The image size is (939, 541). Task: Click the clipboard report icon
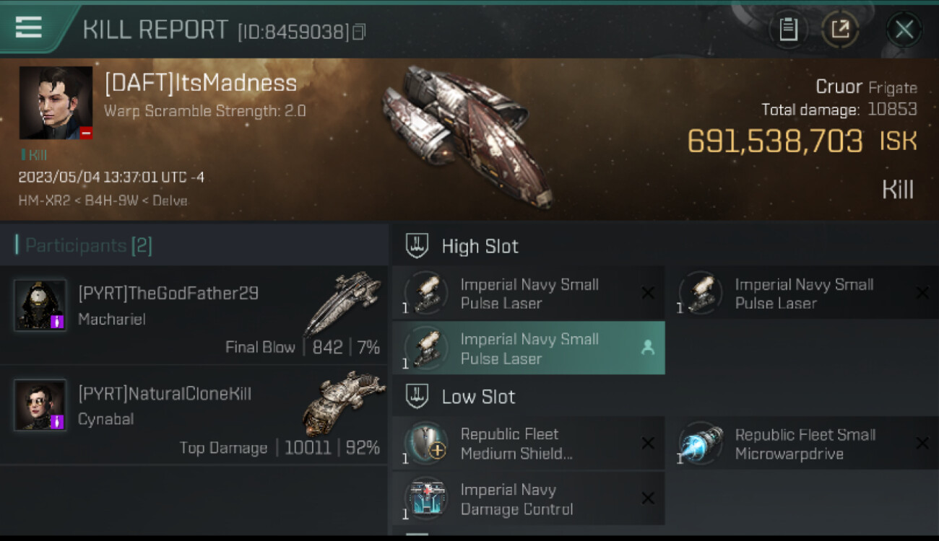tap(788, 30)
